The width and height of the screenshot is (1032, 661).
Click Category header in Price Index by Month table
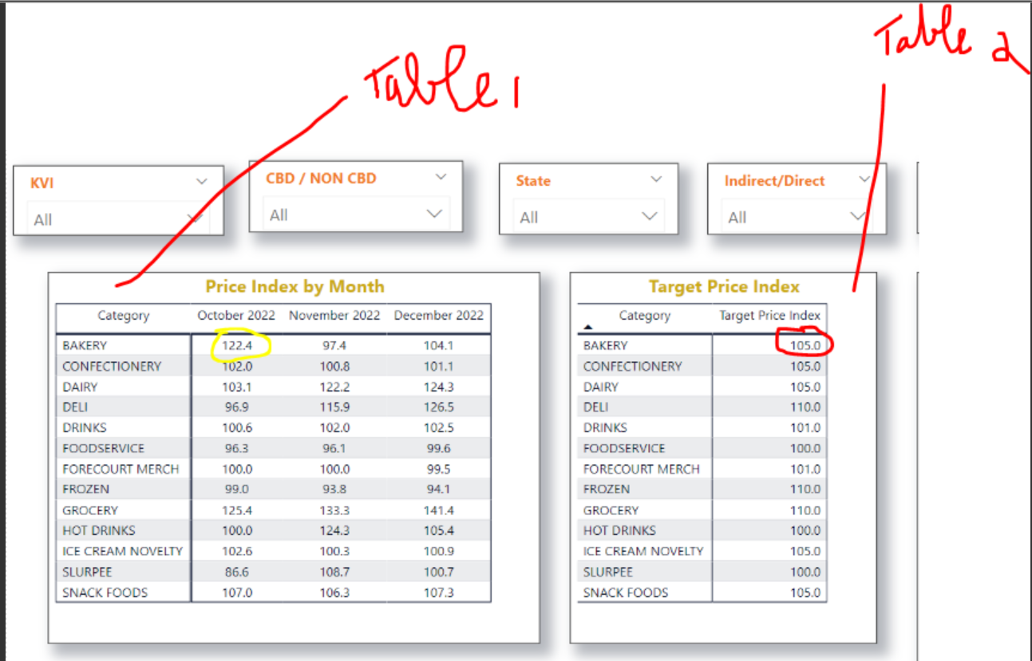pos(124,315)
